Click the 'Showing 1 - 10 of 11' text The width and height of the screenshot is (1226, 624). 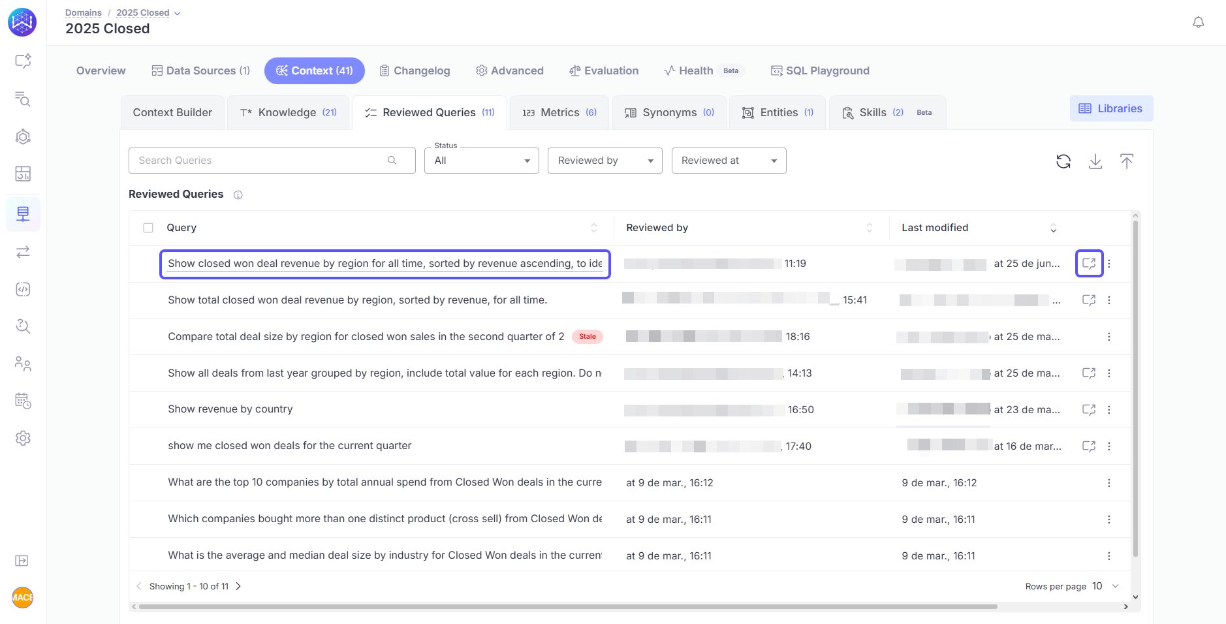[189, 586]
